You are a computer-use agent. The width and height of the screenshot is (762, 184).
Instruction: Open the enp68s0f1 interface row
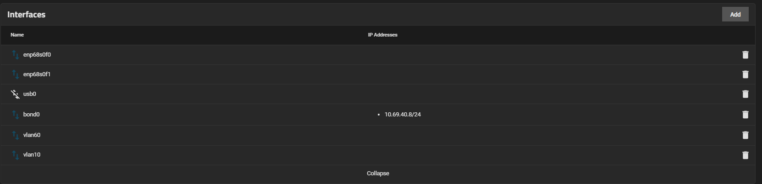click(37, 74)
